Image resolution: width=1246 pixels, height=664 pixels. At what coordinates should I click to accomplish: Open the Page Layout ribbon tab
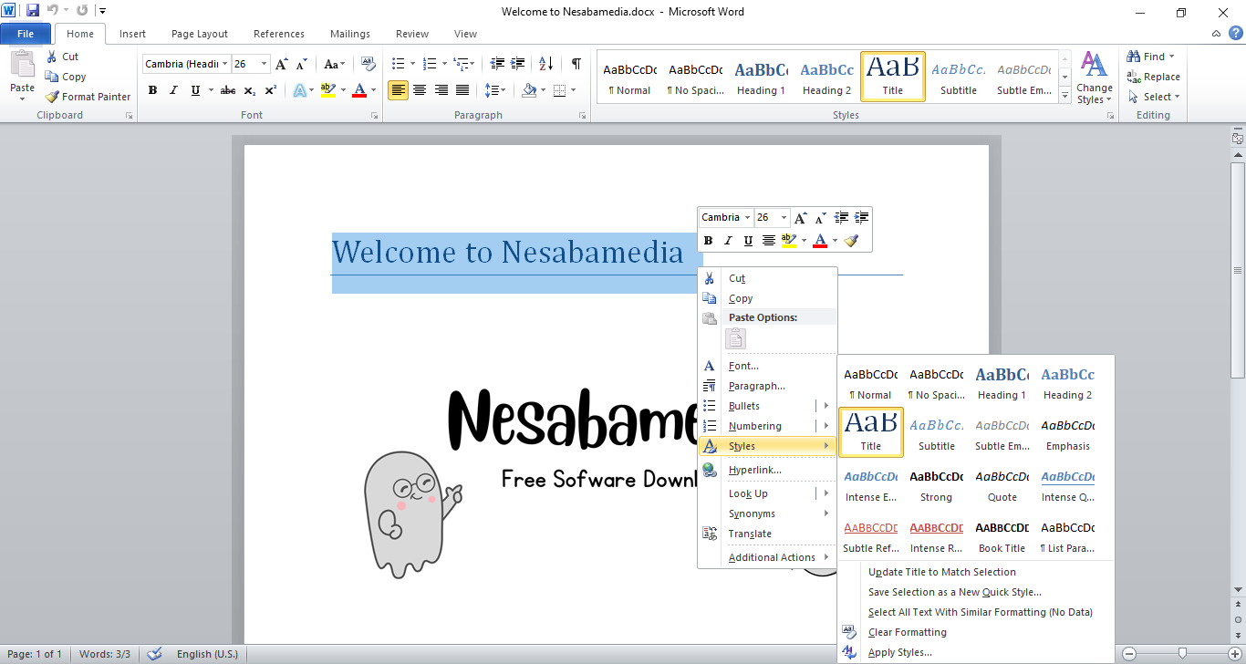tap(200, 34)
